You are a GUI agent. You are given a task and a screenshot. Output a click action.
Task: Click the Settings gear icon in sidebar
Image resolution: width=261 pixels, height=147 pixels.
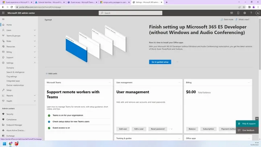(x=3, y=63)
